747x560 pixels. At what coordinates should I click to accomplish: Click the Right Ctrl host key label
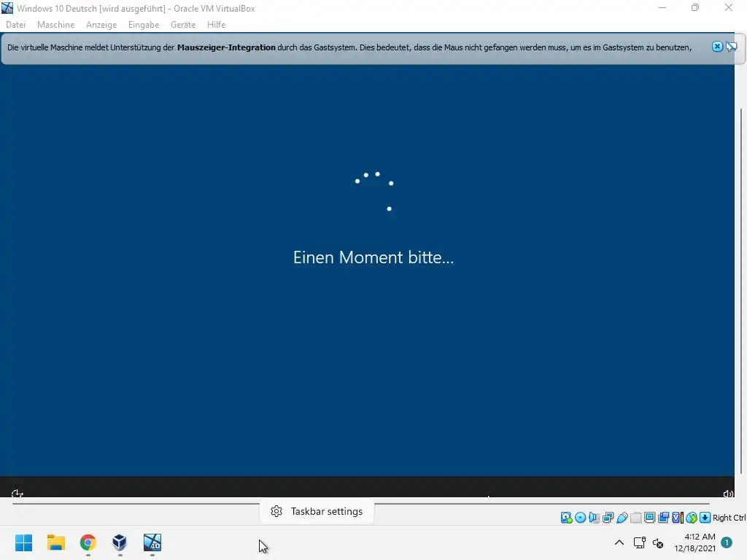(729, 518)
